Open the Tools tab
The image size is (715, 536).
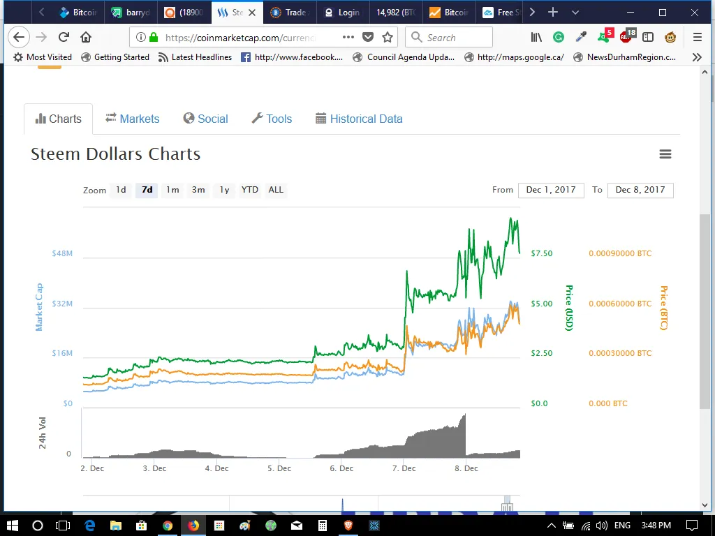272,119
